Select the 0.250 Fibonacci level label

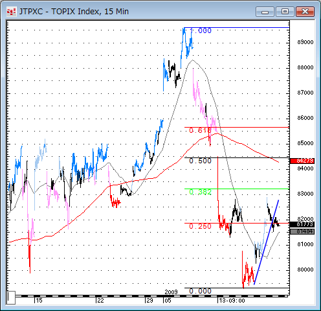click(x=200, y=226)
